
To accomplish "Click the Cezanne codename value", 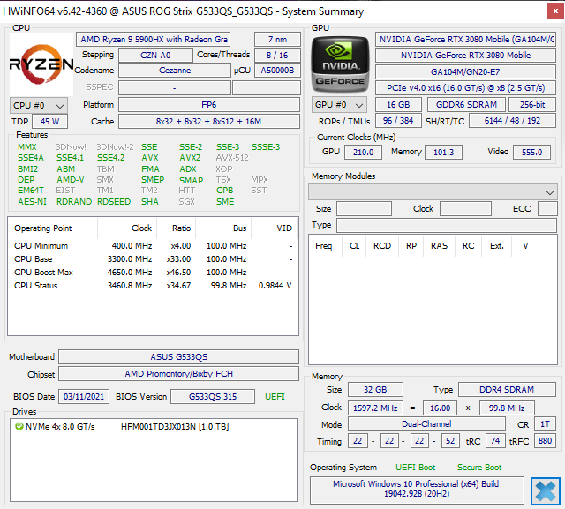I will coord(175,71).
